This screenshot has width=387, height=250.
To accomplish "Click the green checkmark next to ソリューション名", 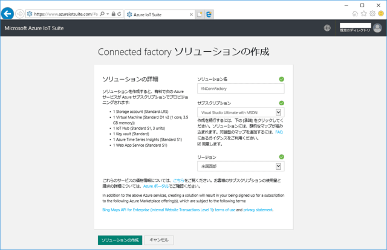I will click(281, 79).
